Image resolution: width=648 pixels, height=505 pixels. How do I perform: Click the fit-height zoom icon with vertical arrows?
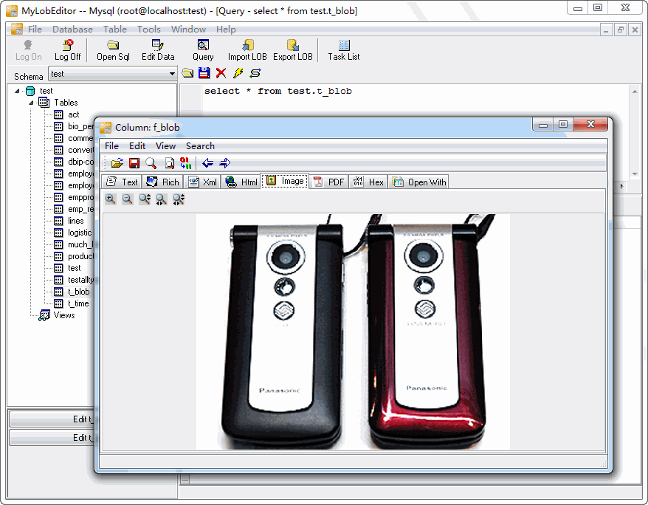pyautogui.click(x=145, y=199)
